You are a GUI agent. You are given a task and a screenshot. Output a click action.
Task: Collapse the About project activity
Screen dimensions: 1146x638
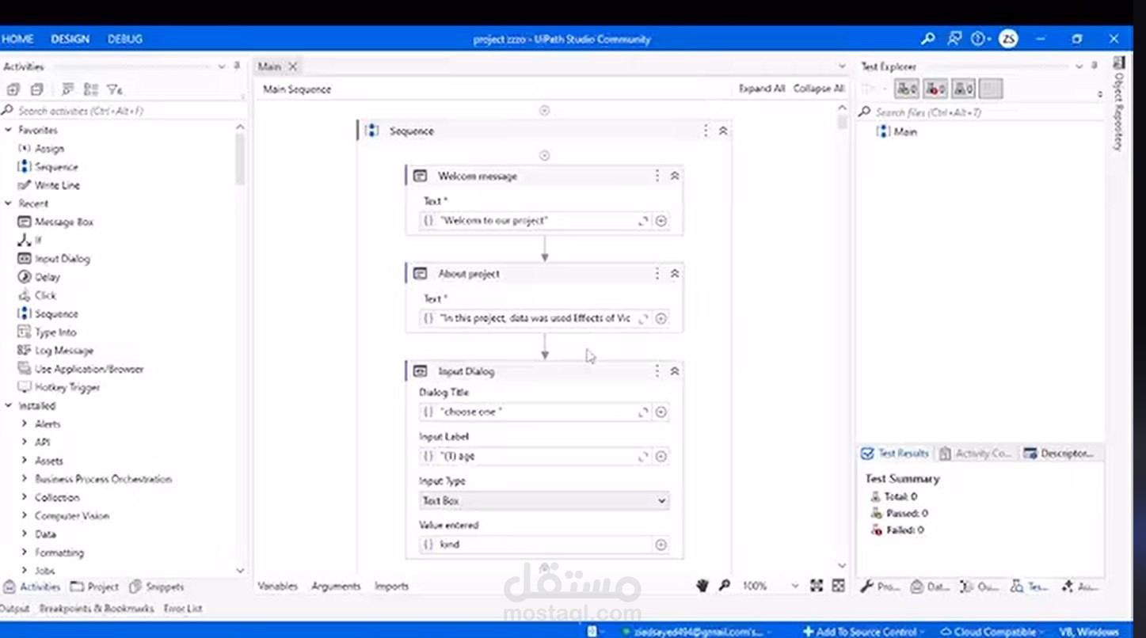(675, 273)
